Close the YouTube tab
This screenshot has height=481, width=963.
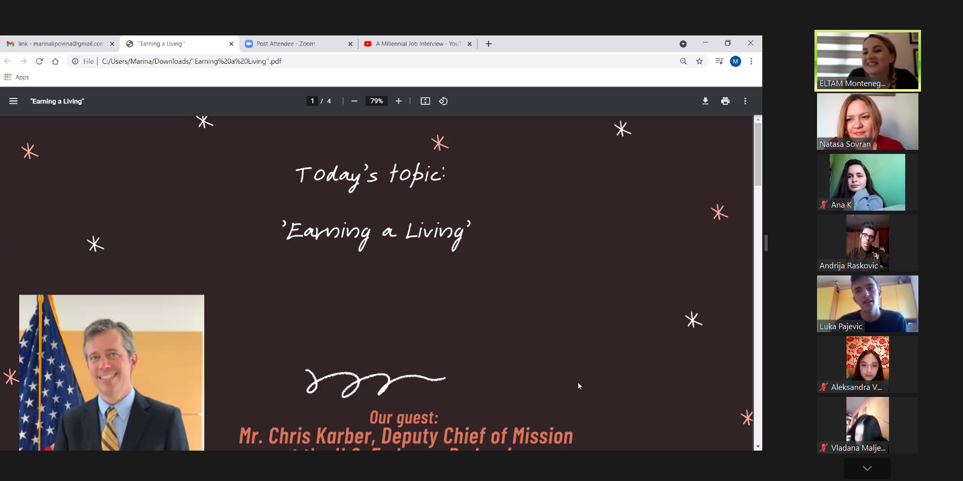[469, 44]
